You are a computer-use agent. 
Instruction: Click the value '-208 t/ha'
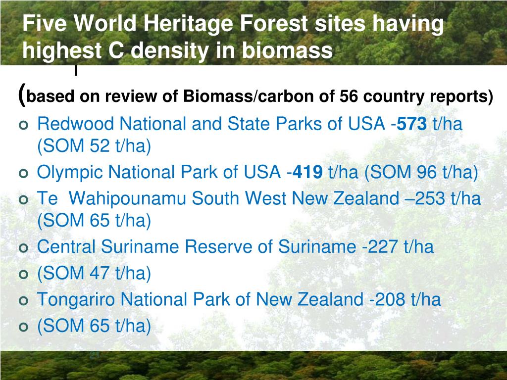(x=405, y=299)
